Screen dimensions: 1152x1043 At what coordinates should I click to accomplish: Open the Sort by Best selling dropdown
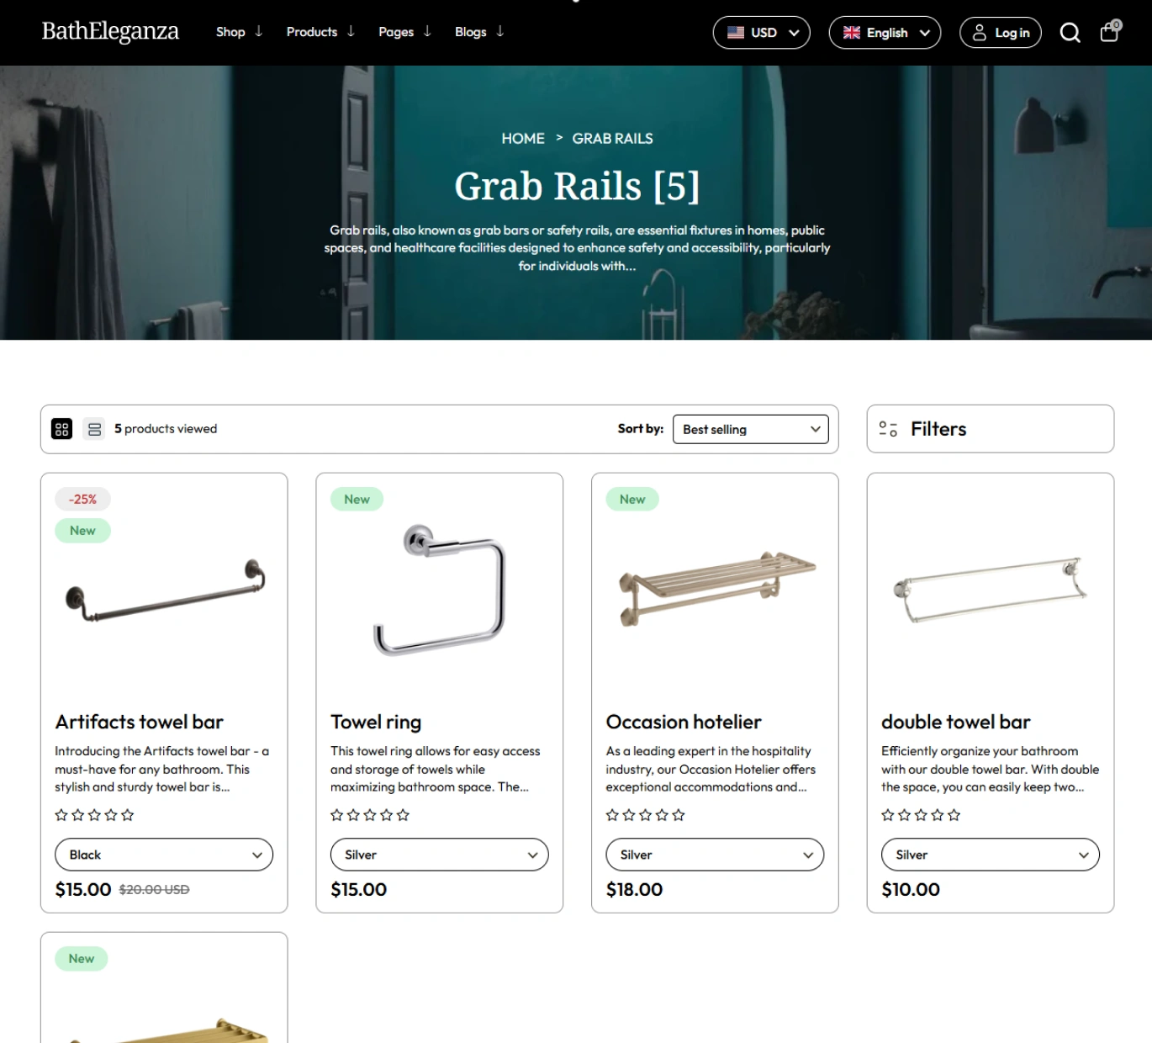(750, 429)
